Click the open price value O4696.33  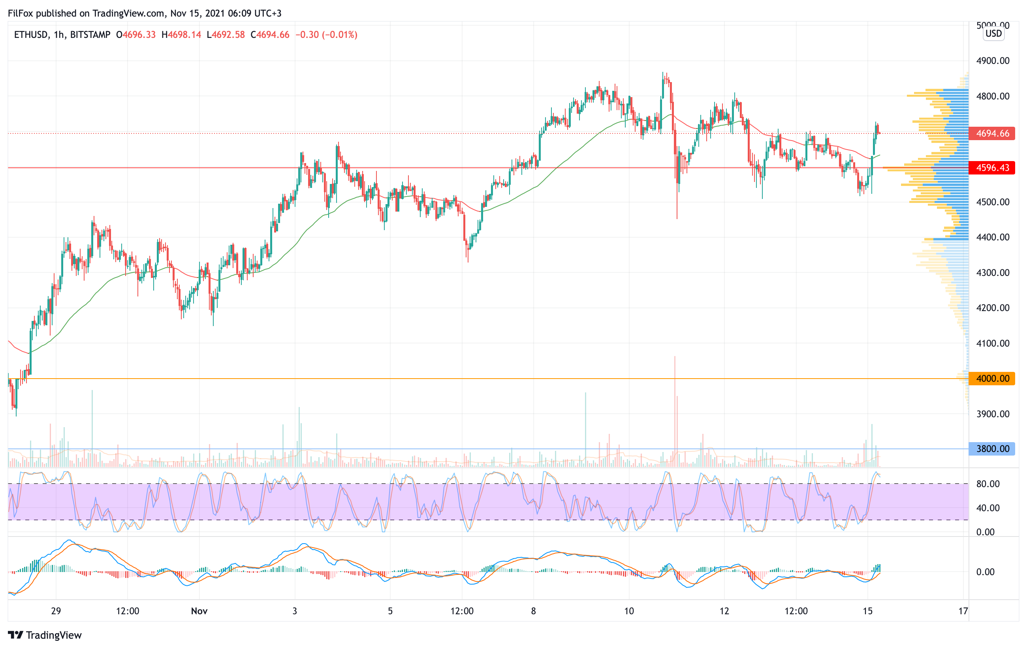click(x=135, y=34)
